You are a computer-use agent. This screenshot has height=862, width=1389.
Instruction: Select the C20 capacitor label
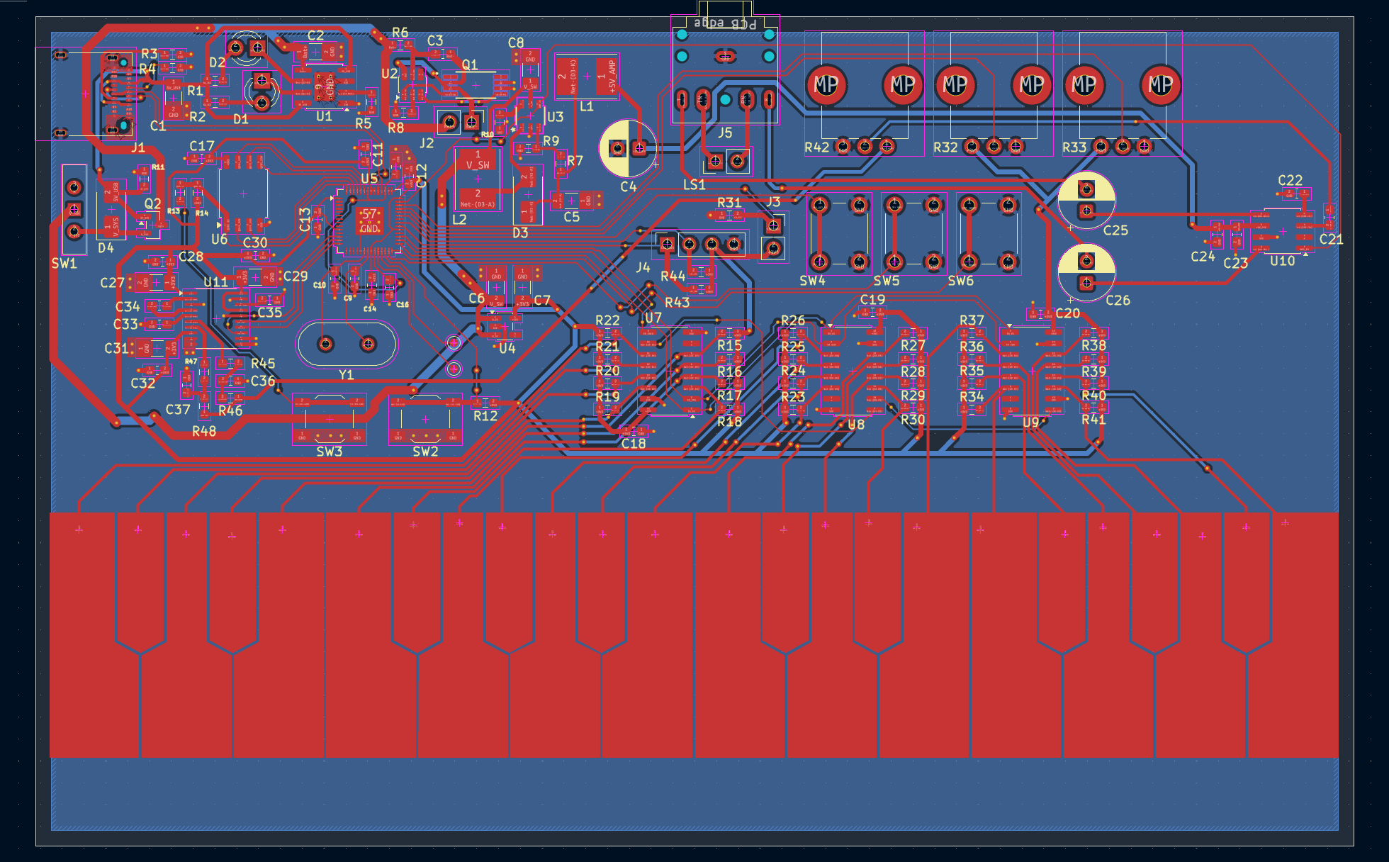[1067, 313]
